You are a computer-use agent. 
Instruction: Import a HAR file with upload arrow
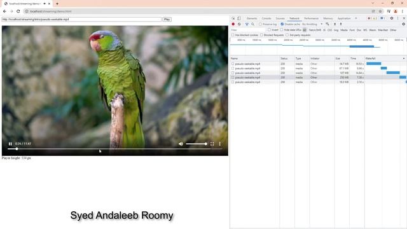point(335,24)
